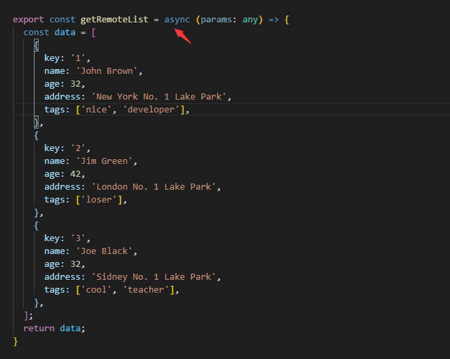Viewport: 450px width, 359px height.
Task: Click data identifier in return statement
Action: click(x=70, y=328)
